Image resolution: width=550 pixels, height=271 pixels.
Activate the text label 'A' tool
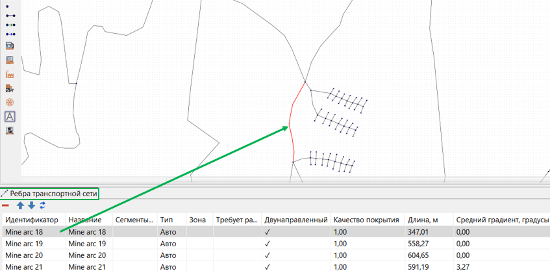pyautogui.click(x=10, y=116)
